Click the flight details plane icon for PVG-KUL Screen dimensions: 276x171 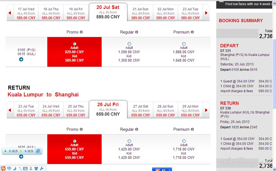coord(21,60)
